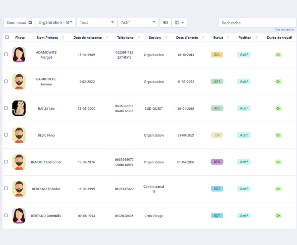Open BAILLY Léa's cat photo

19,108
